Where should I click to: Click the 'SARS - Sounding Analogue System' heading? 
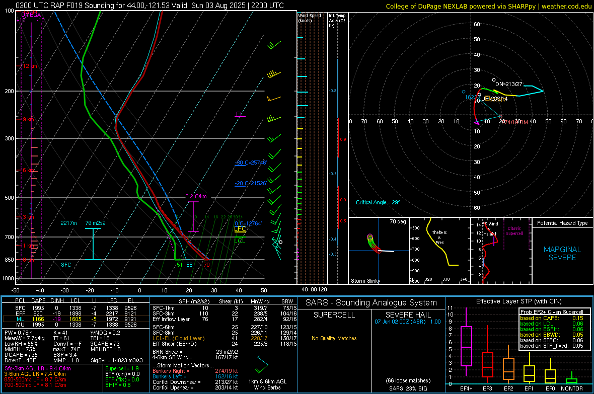[x=372, y=303]
